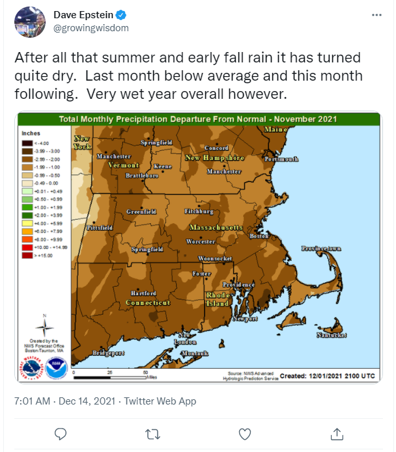Retweet using the arrows icon

(x=152, y=434)
